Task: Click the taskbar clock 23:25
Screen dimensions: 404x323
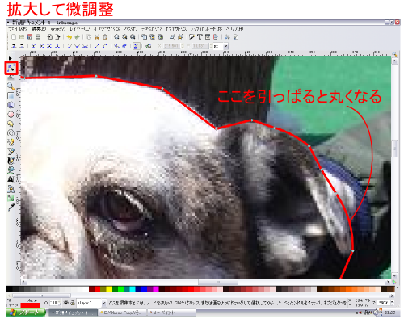Action: click(x=389, y=313)
